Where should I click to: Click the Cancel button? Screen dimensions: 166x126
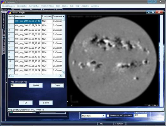click(46, 103)
